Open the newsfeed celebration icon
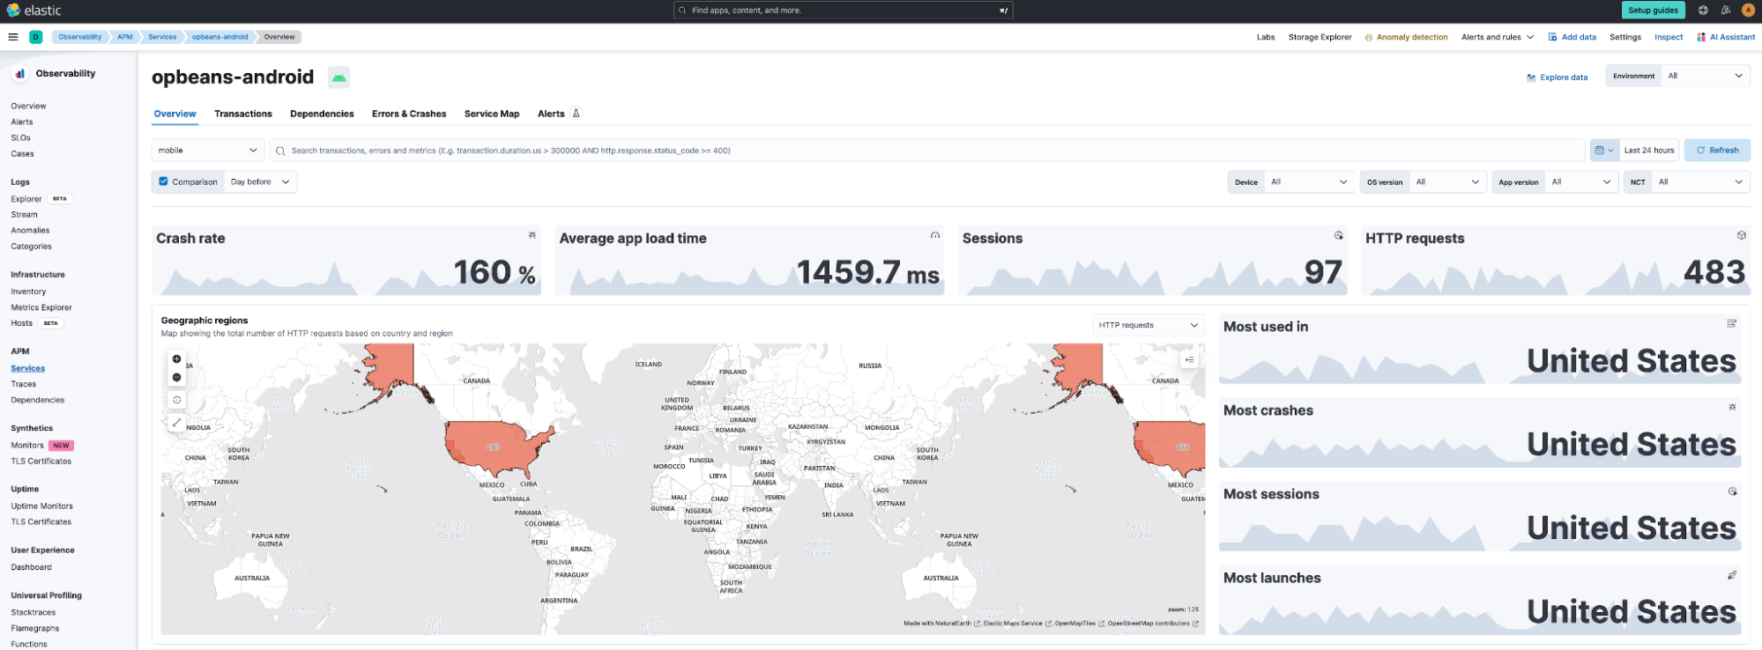 coord(1726,11)
